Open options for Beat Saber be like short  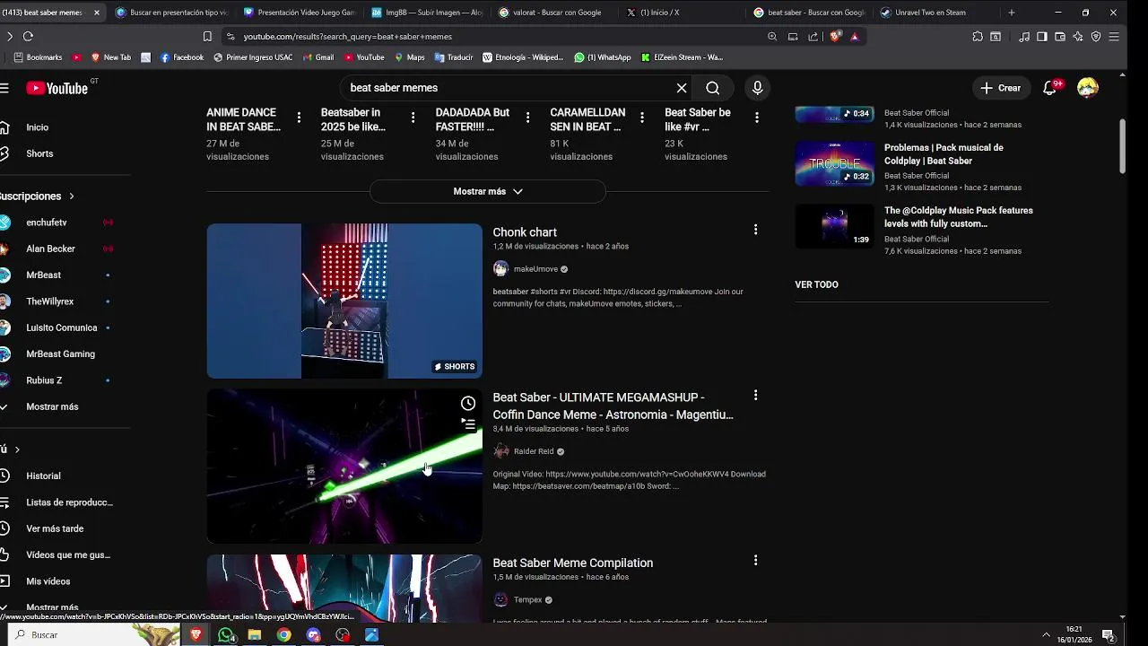(757, 118)
